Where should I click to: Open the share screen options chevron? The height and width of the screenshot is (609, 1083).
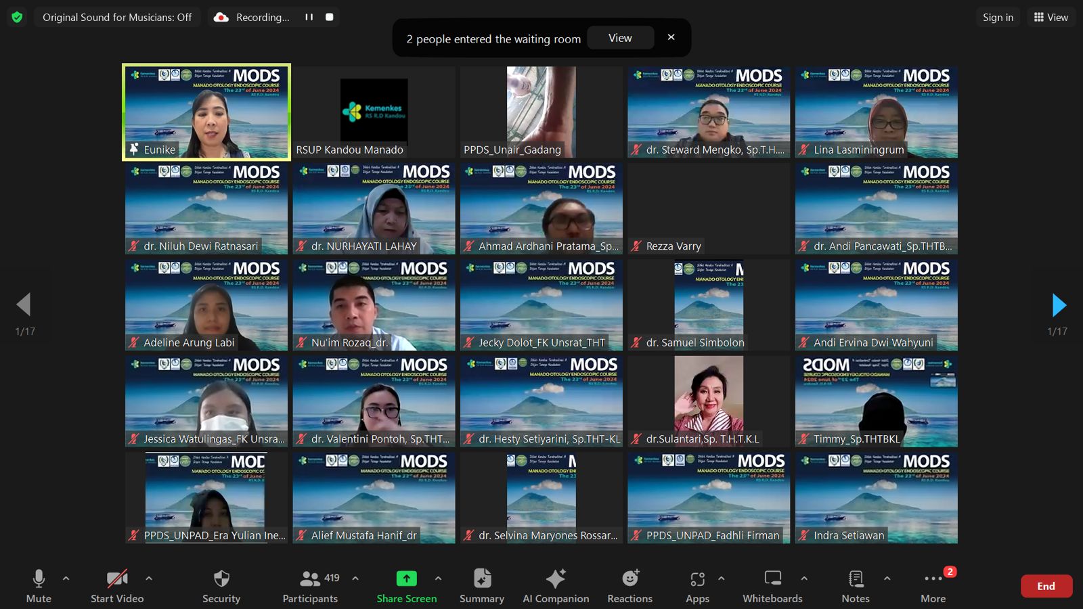(x=438, y=579)
